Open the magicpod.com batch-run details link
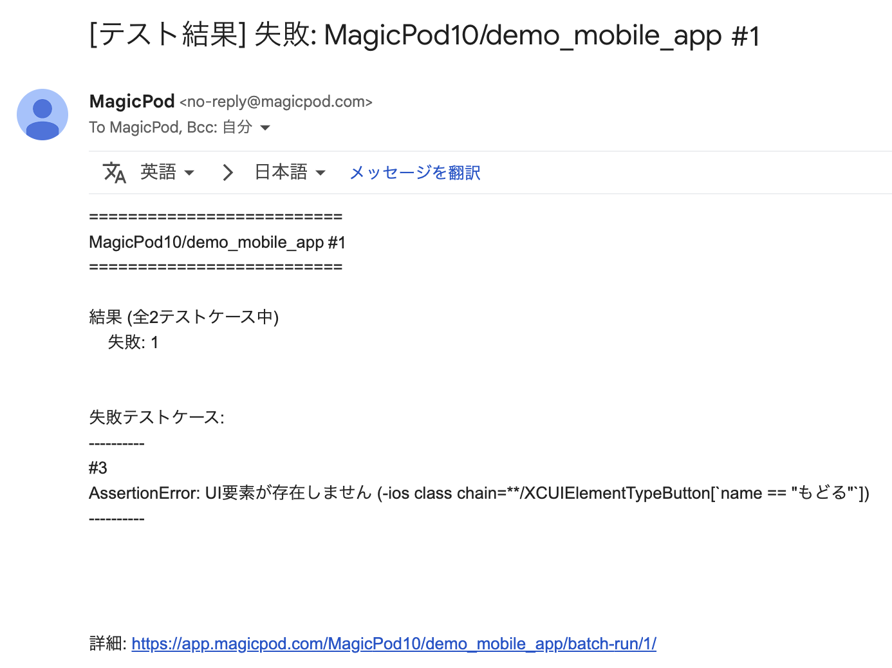 (394, 644)
